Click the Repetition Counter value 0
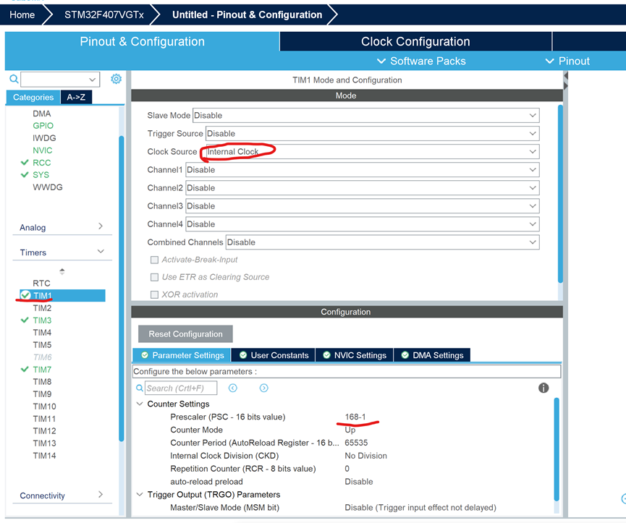 (347, 468)
